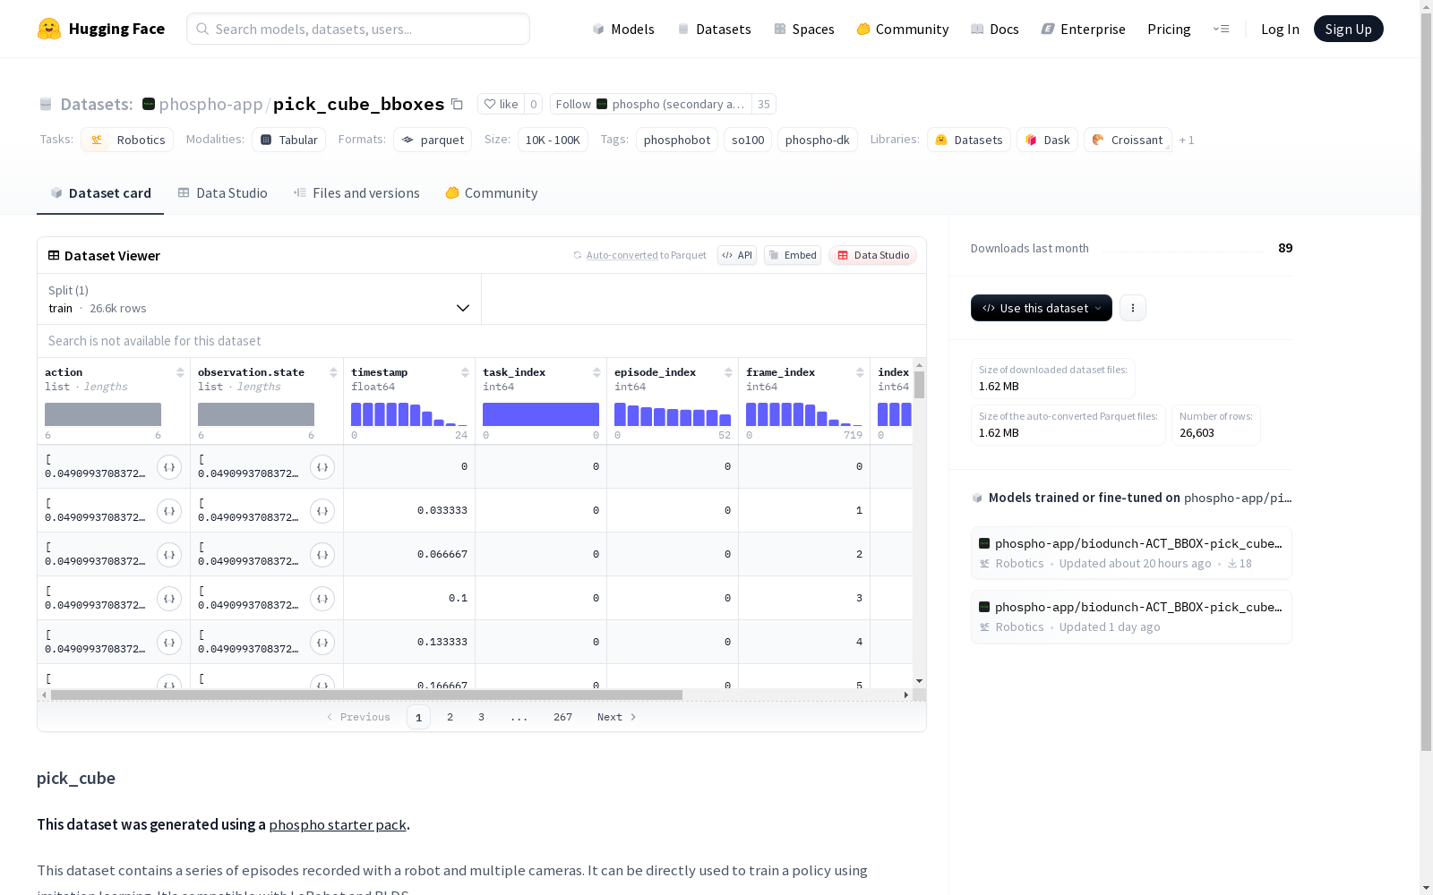Click the table's vertical scrollbar thumb
Viewport: 1433px width, 895px height.
[919, 385]
